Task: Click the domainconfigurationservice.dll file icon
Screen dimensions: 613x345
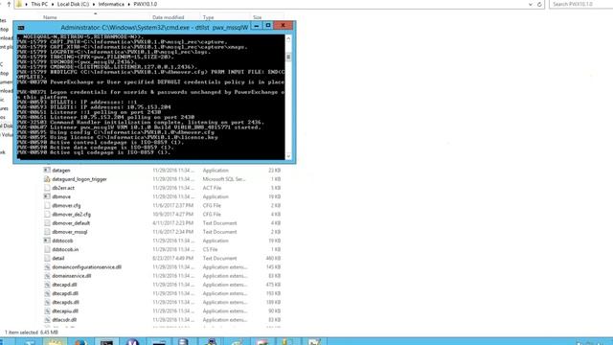Action: click(x=47, y=267)
